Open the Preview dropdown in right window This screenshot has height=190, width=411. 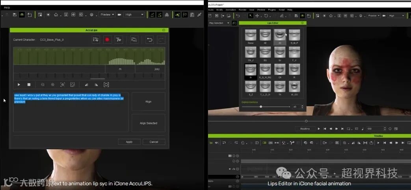(x=374, y=16)
